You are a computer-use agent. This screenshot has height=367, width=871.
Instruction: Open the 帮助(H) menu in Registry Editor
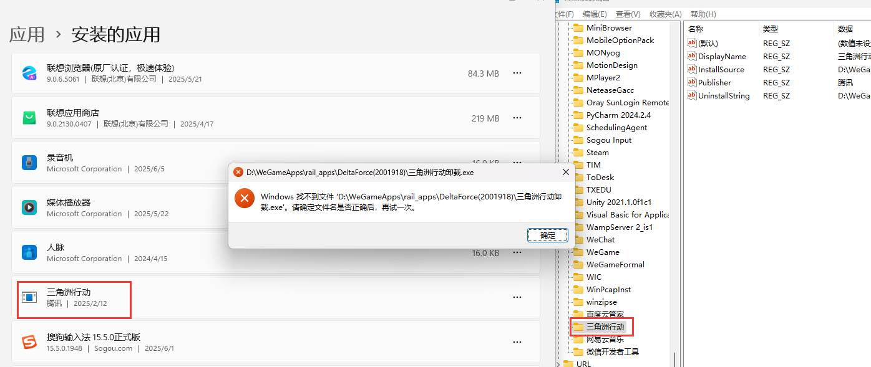click(703, 14)
